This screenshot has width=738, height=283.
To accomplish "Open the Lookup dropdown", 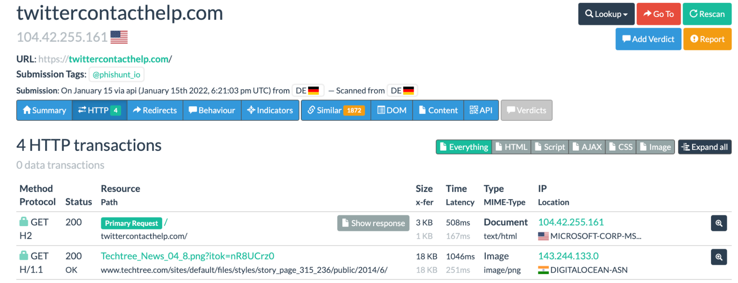I will (606, 14).
